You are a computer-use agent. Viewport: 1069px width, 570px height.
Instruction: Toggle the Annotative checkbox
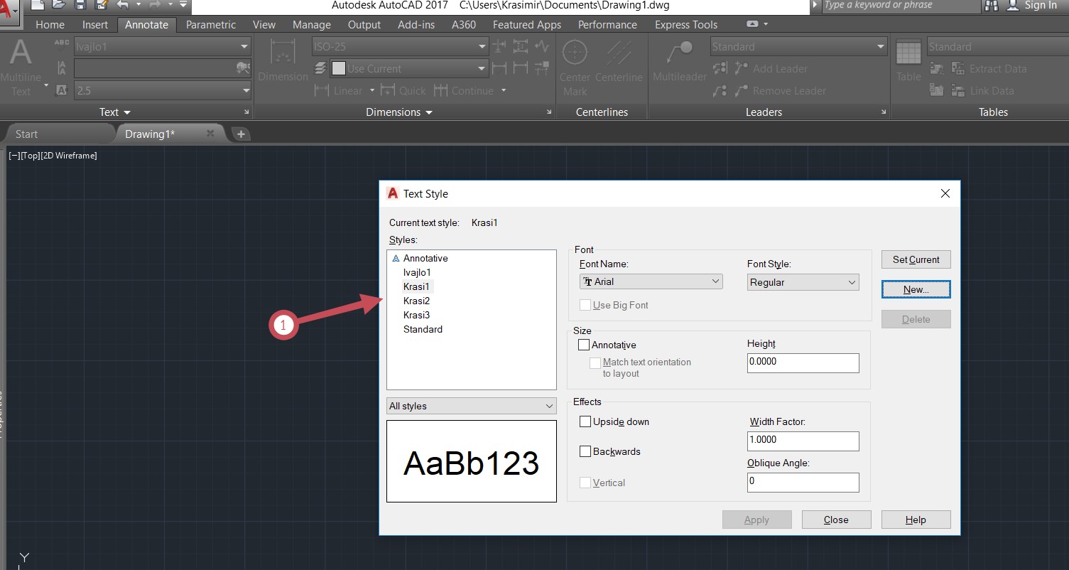[584, 345]
